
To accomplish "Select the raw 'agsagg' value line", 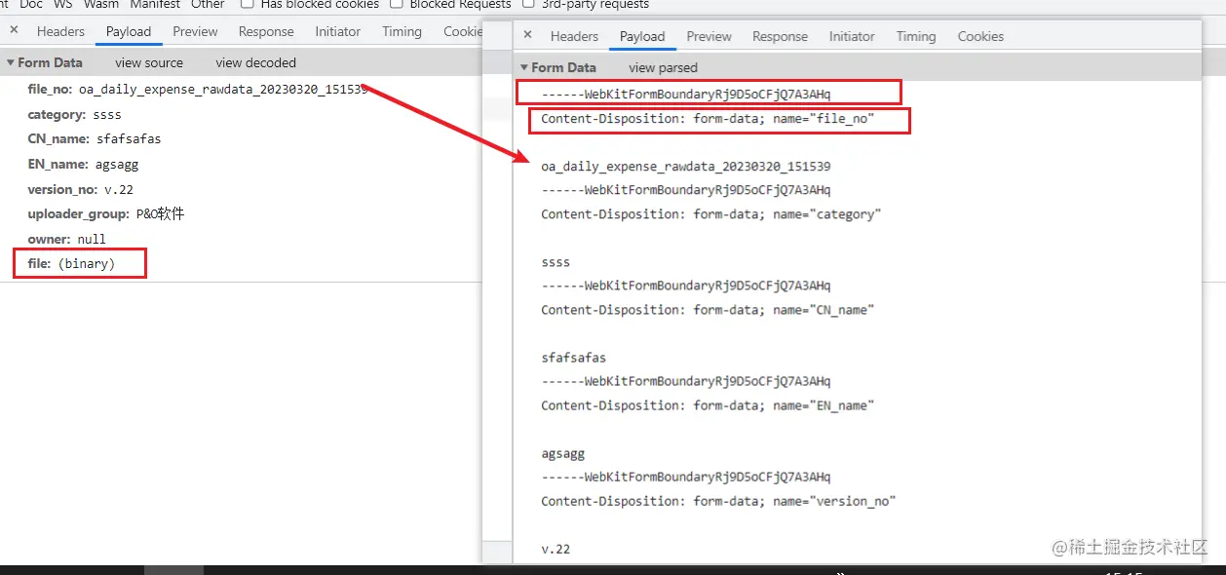I will click(562, 453).
